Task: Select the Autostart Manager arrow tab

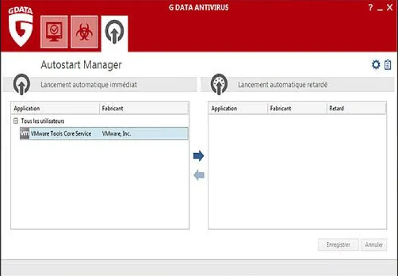Action: click(x=114, y=32)
